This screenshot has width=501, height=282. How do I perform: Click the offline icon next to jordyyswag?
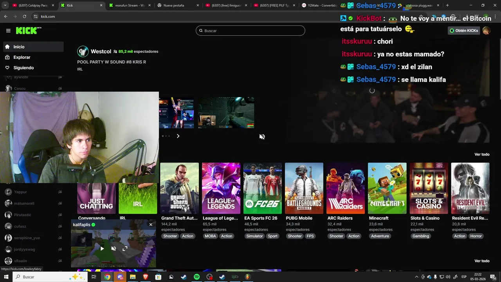(x=60, y=249)
